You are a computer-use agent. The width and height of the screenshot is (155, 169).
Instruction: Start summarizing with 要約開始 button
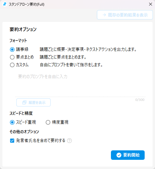click(128, 155)
